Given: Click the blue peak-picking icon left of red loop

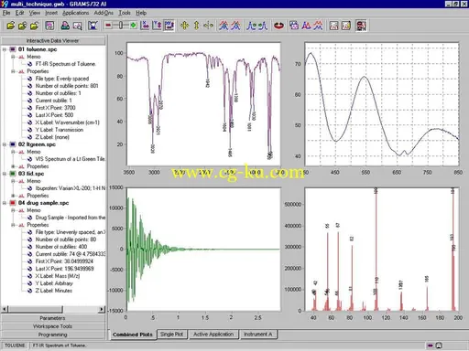Looking at the screenshot, I should [x=263, y=26].
